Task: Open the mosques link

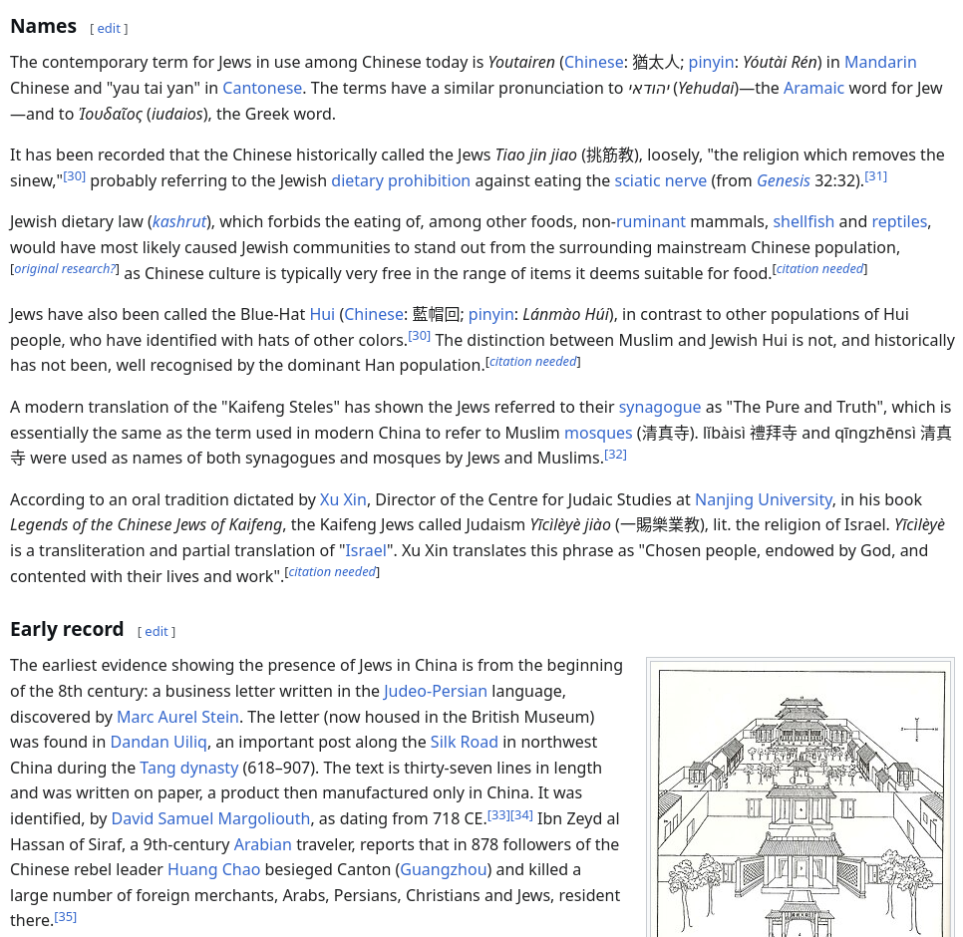Action: point(598,433)
